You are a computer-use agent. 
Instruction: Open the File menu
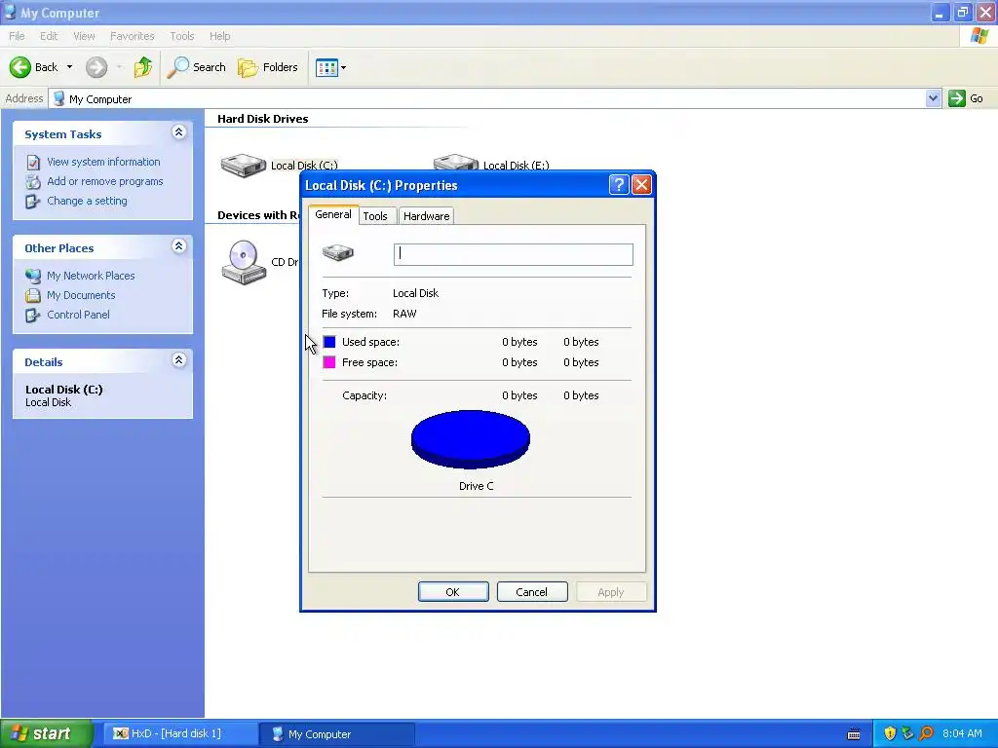pyautogui.click(x=18, y=36)
